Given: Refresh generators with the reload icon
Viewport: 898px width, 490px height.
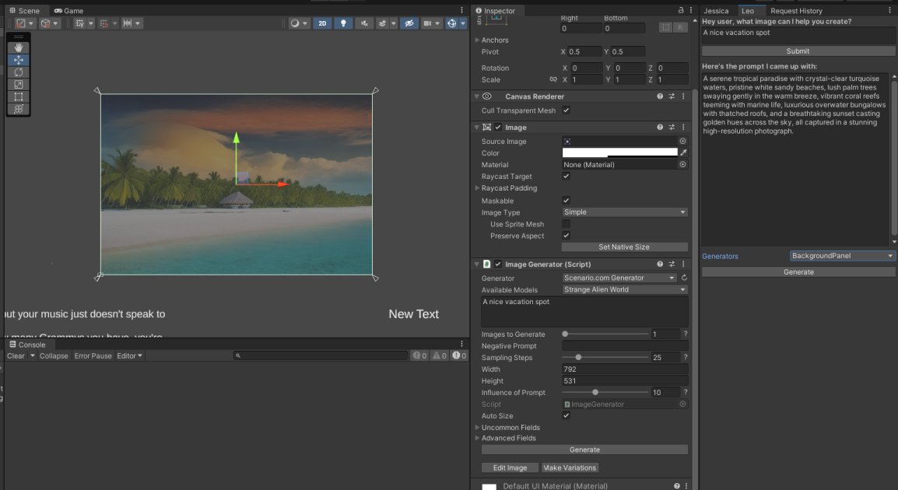Looking at the screenshot, I should point(684,278).
